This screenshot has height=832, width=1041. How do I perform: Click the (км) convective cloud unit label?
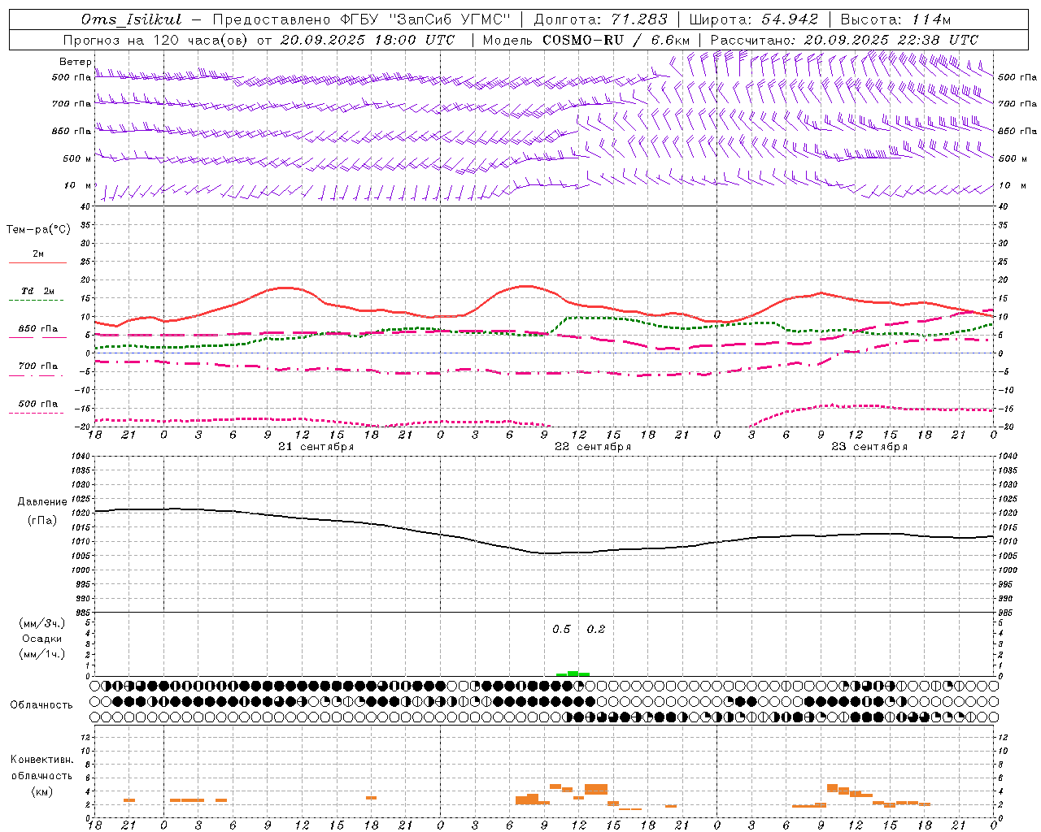pyautogui.click(x=41, y=791)
